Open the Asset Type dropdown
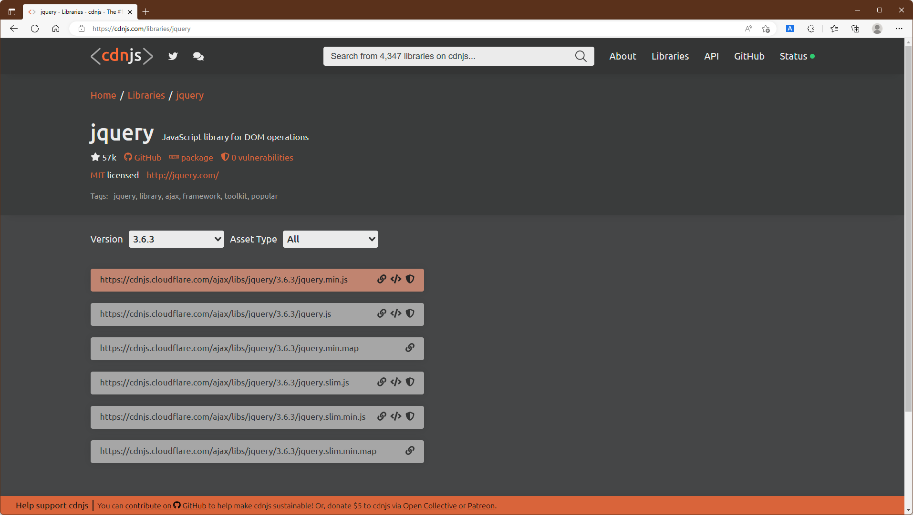Image resolution: width=913 pixels, height=515 pixels. pyautogui.click(x=330, y=239)
